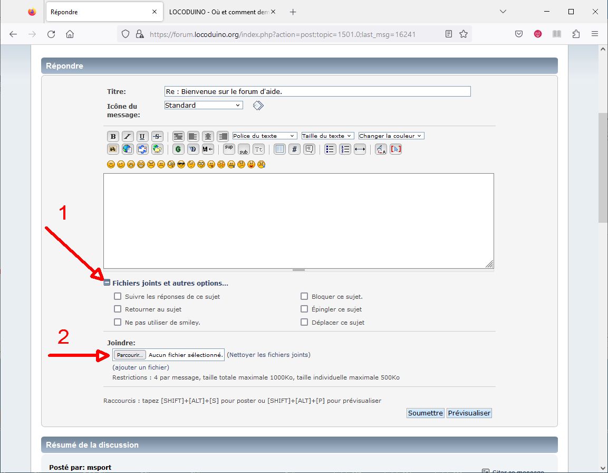Viewport: 608px width, 473px height.
Task: Click Nettoyer les fichiers joints link
Action: [x=269, y=355]
